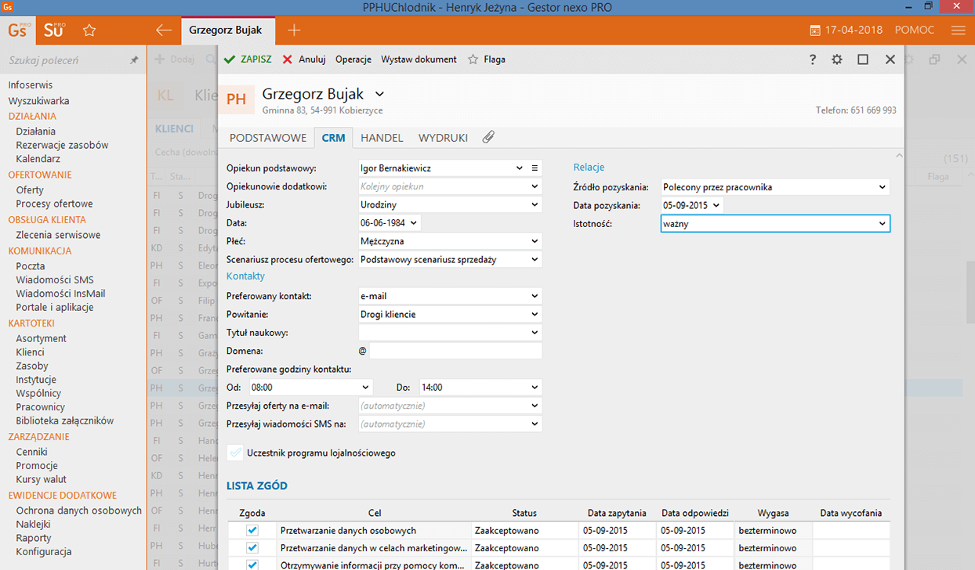Uncheck consent Otrzymywanie informacji przy pomocy

(252, 565)
